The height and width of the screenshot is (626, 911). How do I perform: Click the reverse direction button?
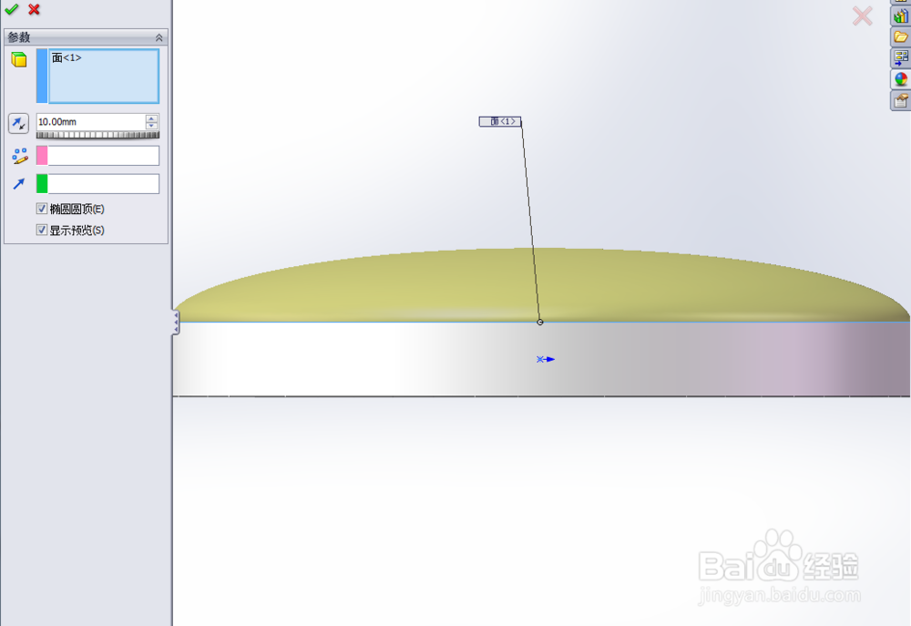[x=18, y=123]
